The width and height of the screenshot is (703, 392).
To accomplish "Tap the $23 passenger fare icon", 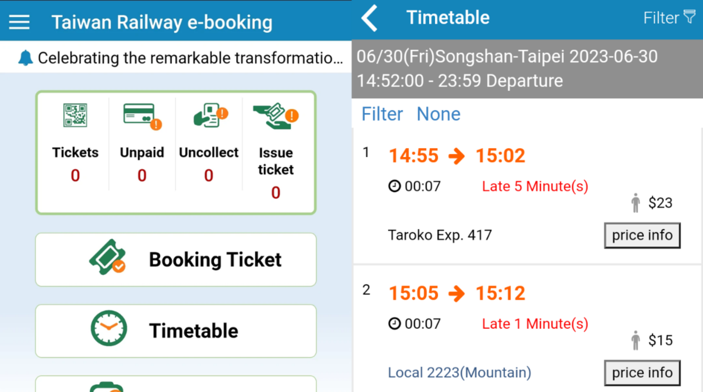I will pyautogui.click(x=635, y=202).
